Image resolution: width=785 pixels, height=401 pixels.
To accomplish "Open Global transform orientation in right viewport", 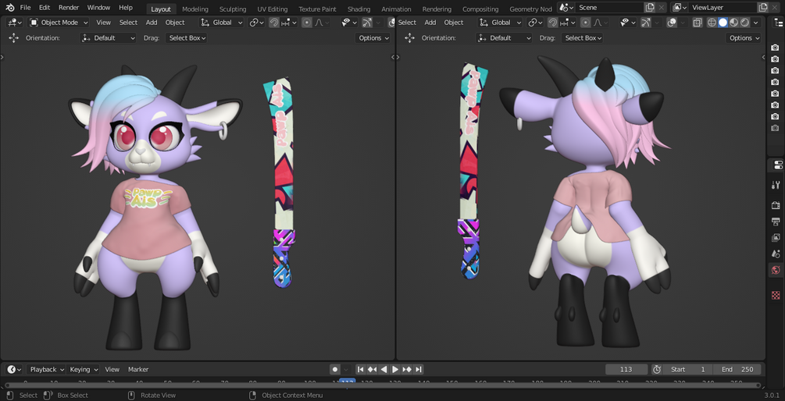I will 500,23.
